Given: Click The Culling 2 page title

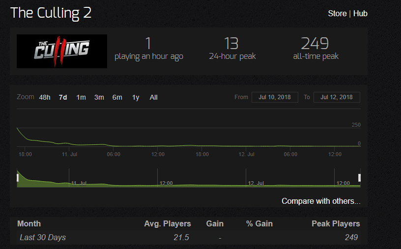Looking at the screenshot, I should click(x=51, y=13).
